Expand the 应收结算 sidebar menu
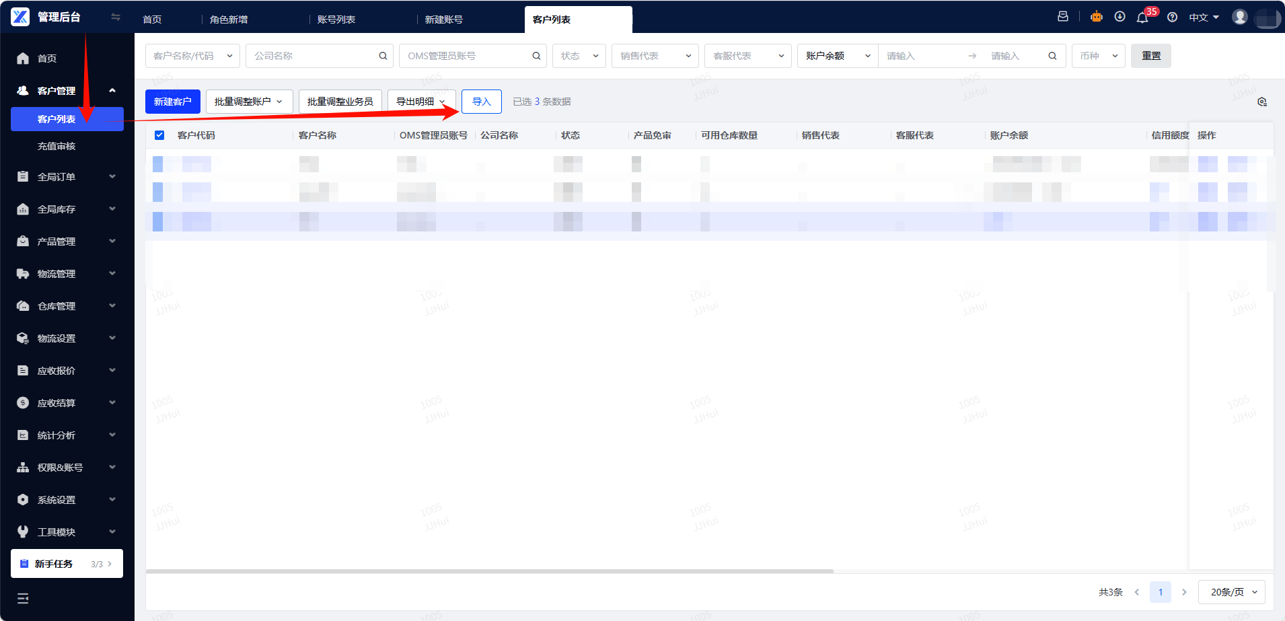The height and width of the screenshot is (621, 1285). pos(112,403)
